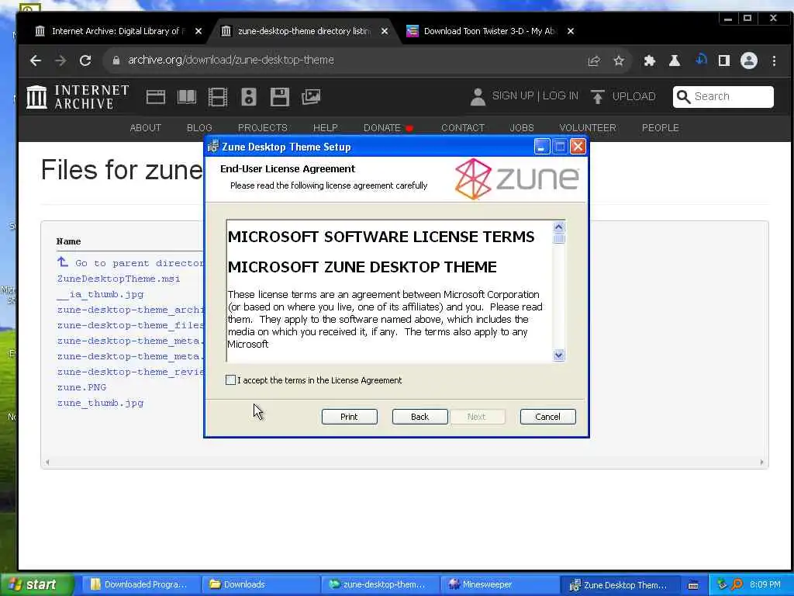The width and height of the screenshot is (794, 596).
Task: Switch to Downloads folder taskbar item
Action: (261, 584)
